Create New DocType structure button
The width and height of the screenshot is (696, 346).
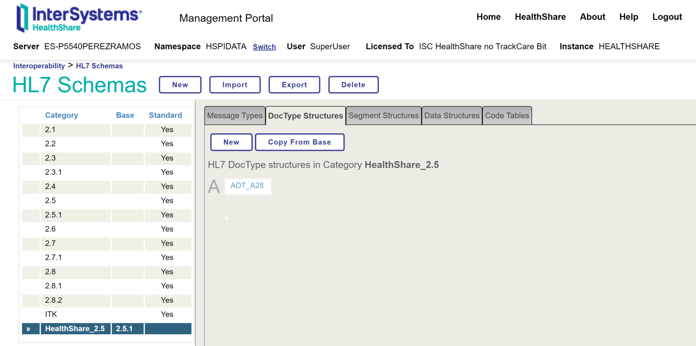tap(231, 142)
